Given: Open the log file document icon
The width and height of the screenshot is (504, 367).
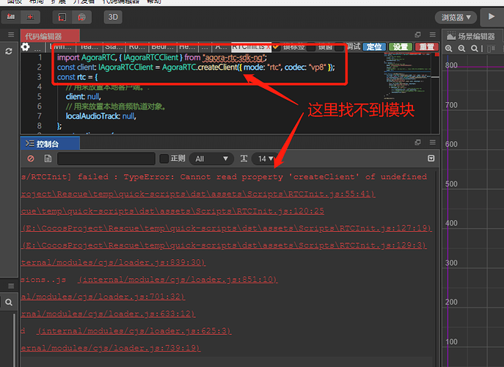Looking at the screenshot, I should coord(48,159).
